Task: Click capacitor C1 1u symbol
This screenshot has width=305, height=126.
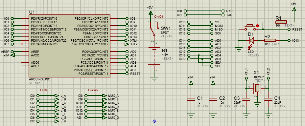Action: pos(191,99)
